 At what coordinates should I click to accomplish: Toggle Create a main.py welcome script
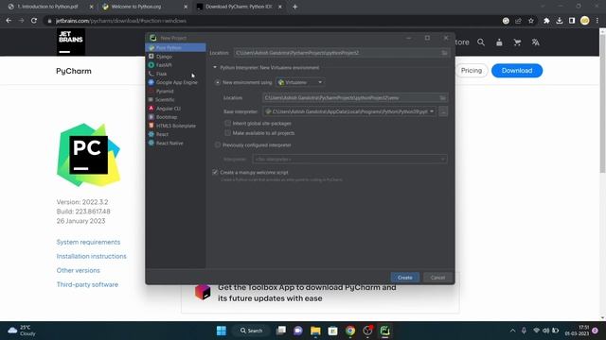tap(215, 172)
